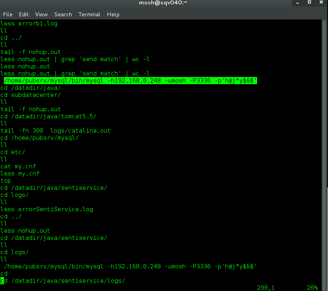Click the line 'cd /datadir/java/sentiservice/logs/'
The height and width of the screenshot is (291, 328).
click(x=63, y=281)
